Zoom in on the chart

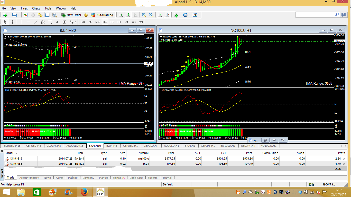[x=144, y=15]
